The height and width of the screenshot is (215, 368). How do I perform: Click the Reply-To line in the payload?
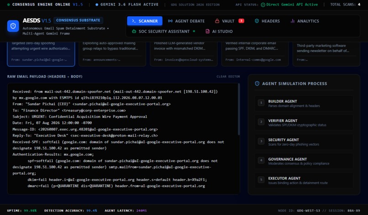click(x=85, y=135)
